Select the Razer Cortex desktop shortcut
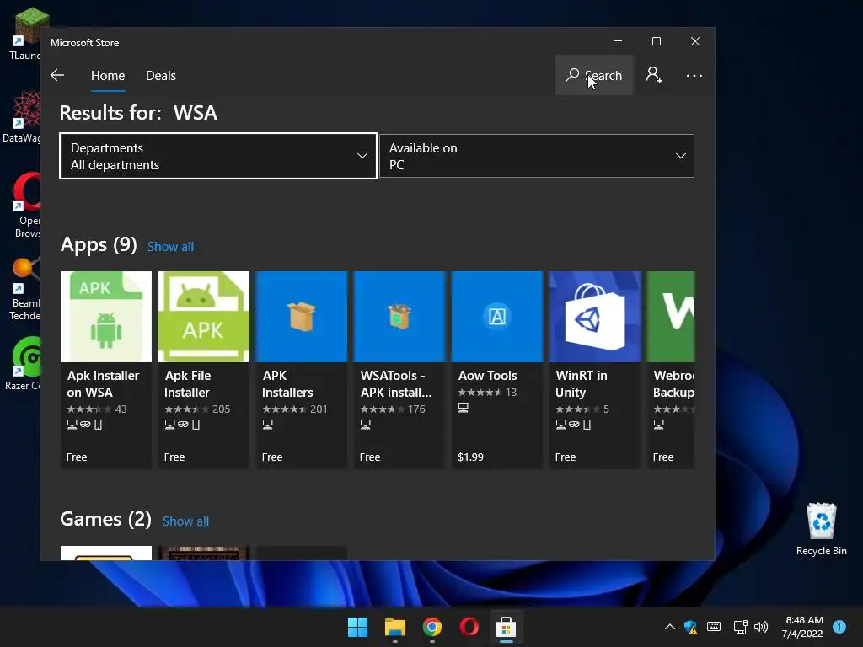The width and height of the screenshot is (863, 647). tap(24, 363)
